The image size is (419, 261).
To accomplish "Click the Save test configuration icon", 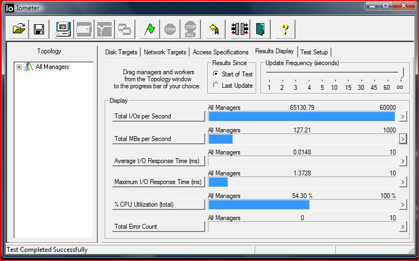I will (x=39, y=29).
